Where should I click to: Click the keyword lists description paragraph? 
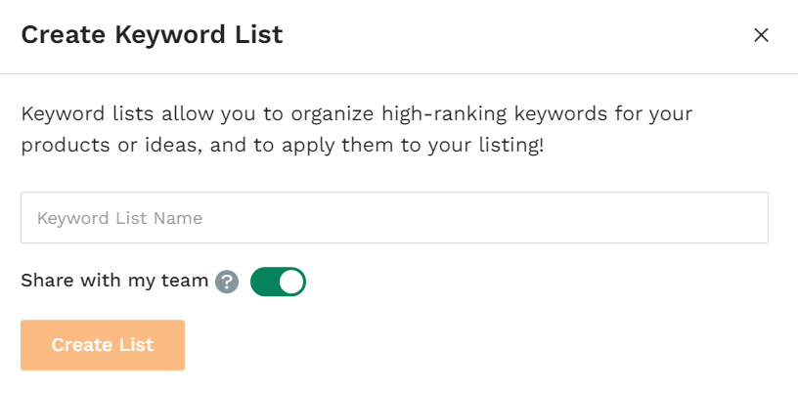tap(356, 129)
